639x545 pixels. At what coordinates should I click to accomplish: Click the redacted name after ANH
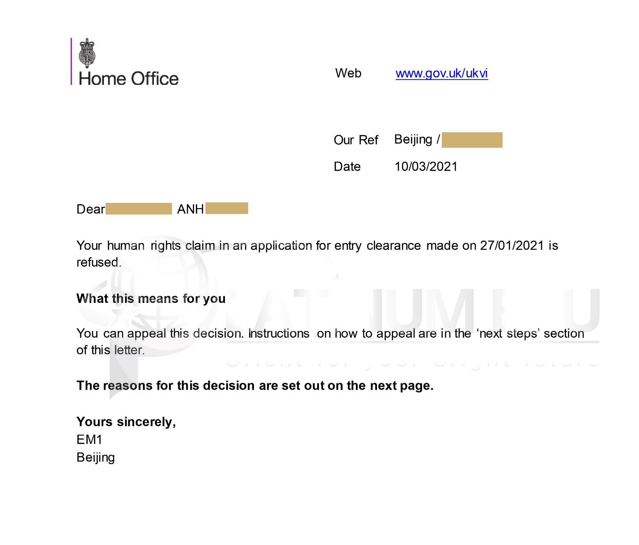point(227,208)
